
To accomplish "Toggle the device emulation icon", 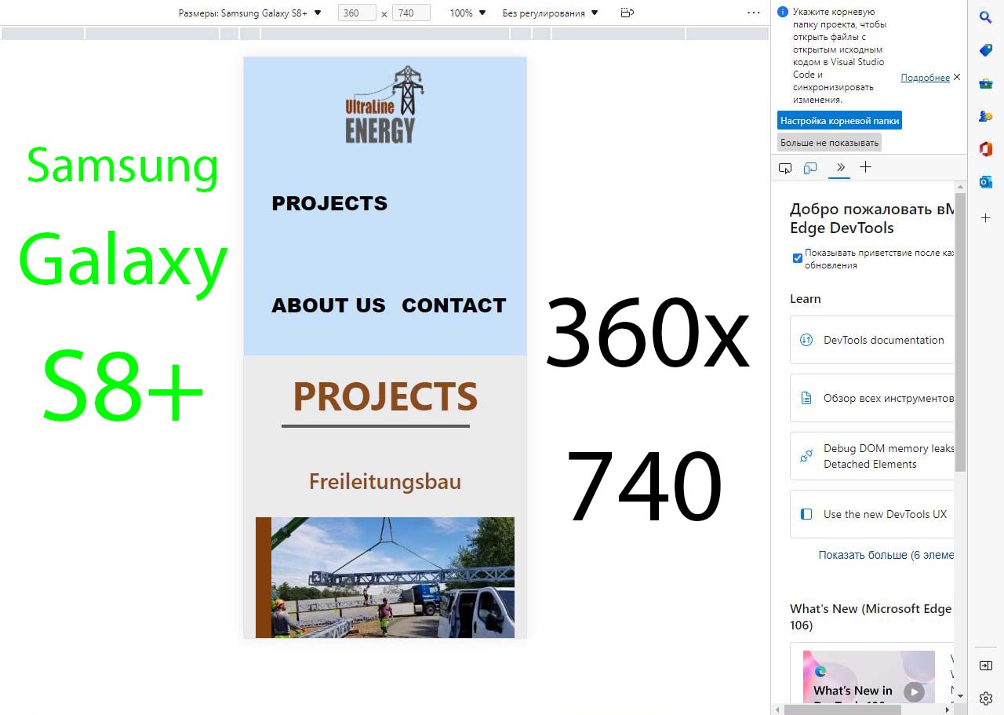I will [x=810, y=168].
